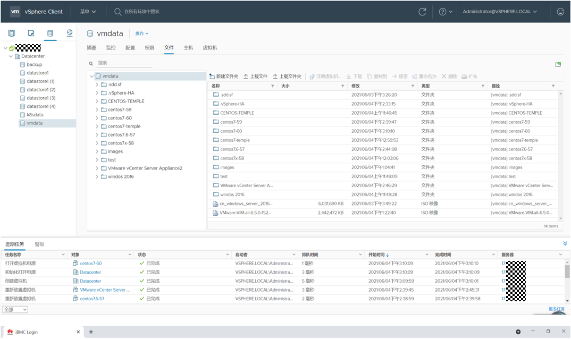
Task: Click the green export icon above file table
Action: pyautogui.click(x=558, y=64)
